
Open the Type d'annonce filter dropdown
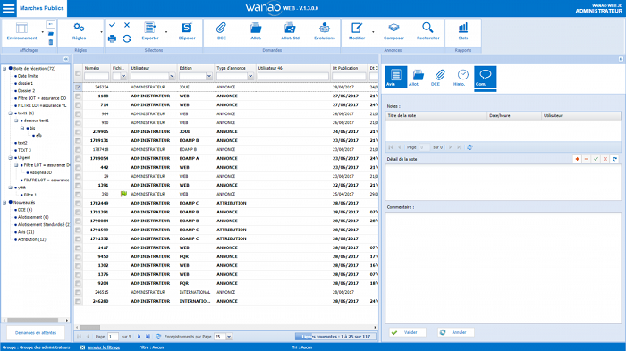pyautogui.click(x=250, y=76)
